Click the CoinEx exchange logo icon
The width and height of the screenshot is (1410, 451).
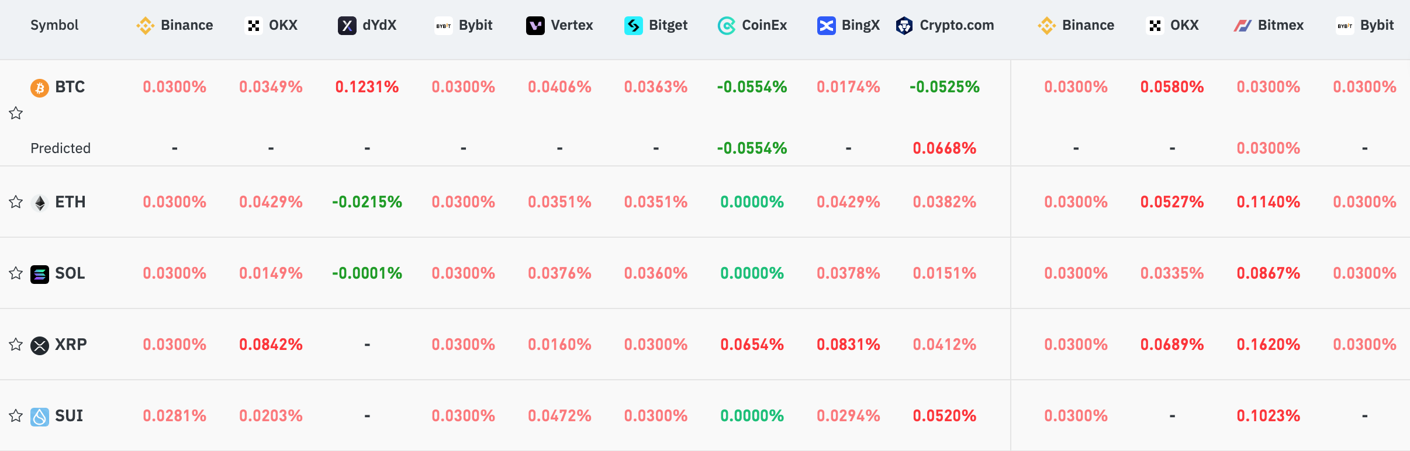pos(726,26)
